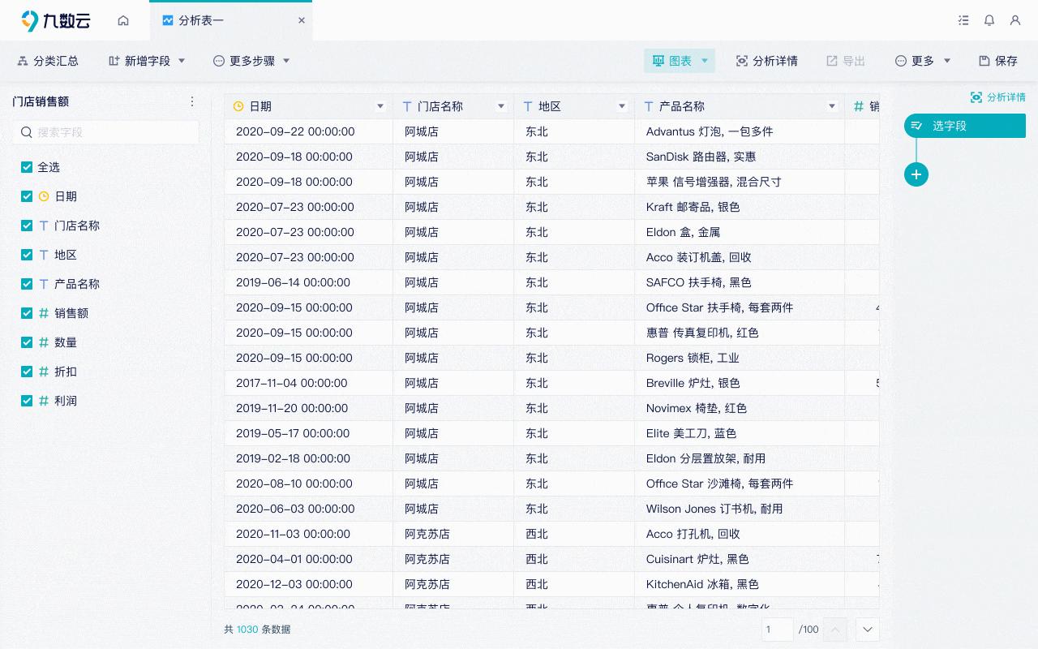The height and width of the screenshot is (649, 1038).
Task: Select cell '2017-11-04 00:00:00'
Action: pyautogui.click(x=309, y=383)
